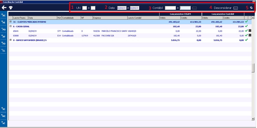Click the entry number 83808
The width and height of the screenshot is (257, 128).
coord(16,35)
